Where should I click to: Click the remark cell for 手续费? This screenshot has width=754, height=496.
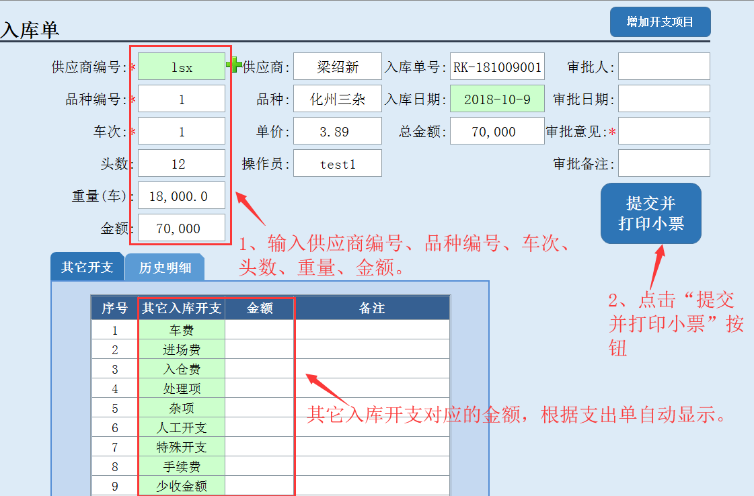click(x=372, y=466)
